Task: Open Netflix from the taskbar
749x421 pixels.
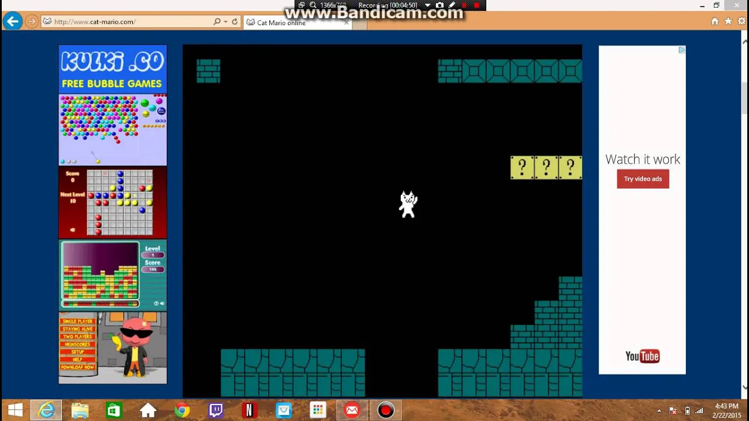Action: pos(249,410)
